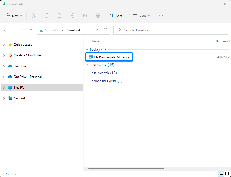Open the New item dropdown
This screenshot has height=177, width=231.
tap(14, 16)
